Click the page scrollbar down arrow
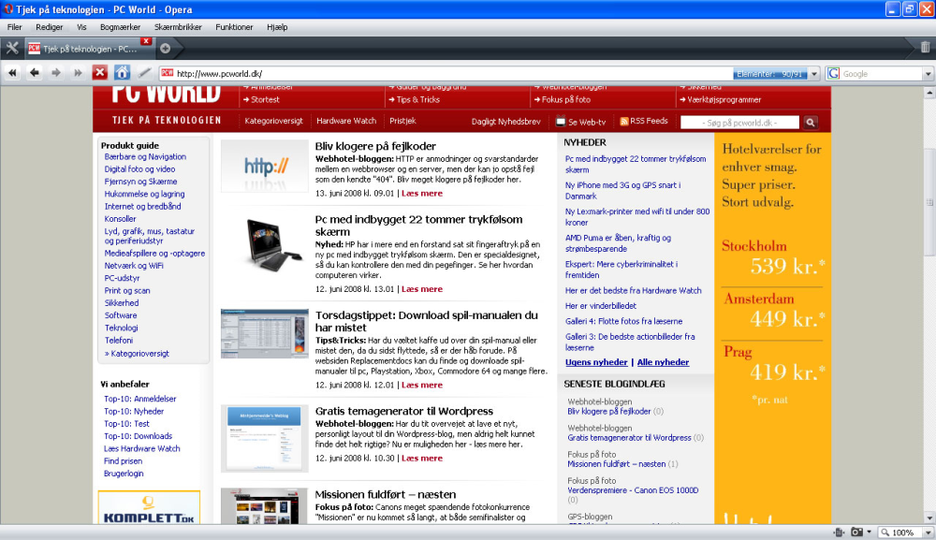Viewport: 936px width, 540px height. [x=929, y=518]
